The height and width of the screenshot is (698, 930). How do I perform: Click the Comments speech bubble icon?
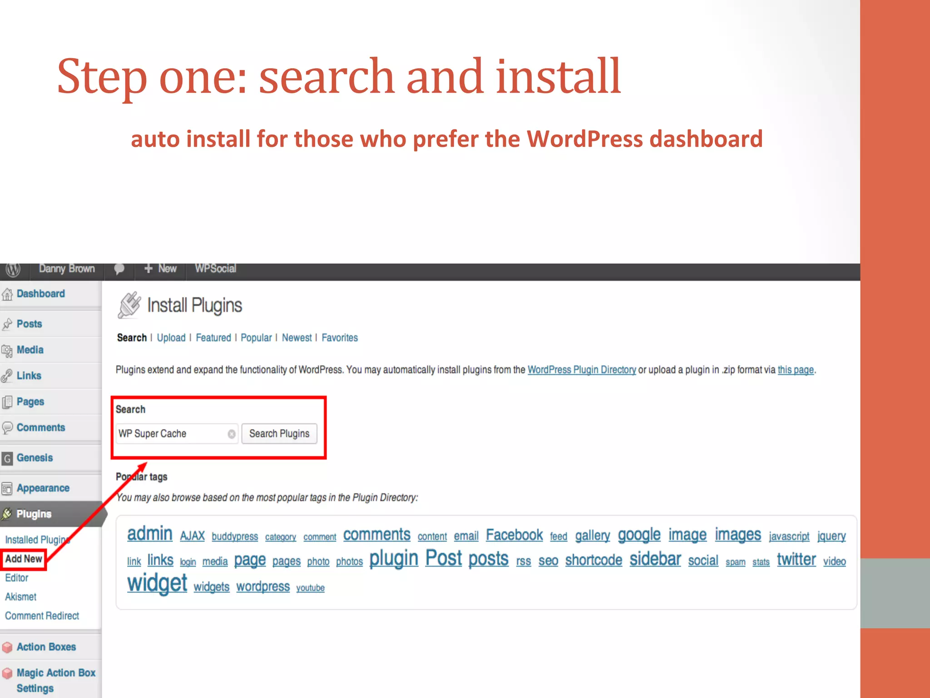point(7,428)
